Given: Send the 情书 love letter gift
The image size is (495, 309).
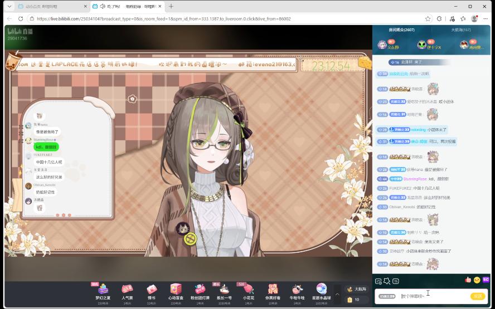Looking at the screenshot, I should [x=152, y=293].
